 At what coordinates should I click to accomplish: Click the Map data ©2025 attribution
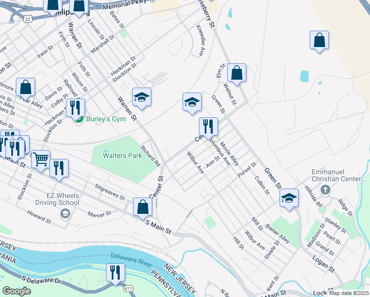pyautogui.click(x=349, y=294)
